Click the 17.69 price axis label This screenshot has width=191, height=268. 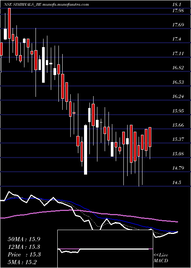(178, 25)
